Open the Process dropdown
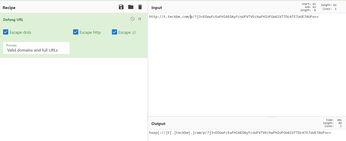Viewport: 346px width, 141px height. [x=36, y=48]
